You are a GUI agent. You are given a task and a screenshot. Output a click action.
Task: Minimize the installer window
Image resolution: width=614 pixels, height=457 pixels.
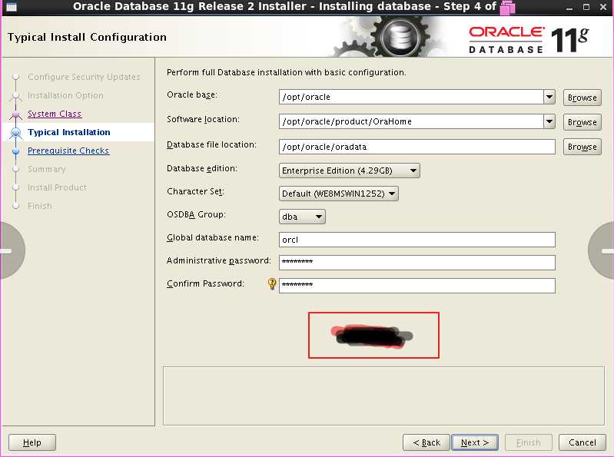(569, 8)
